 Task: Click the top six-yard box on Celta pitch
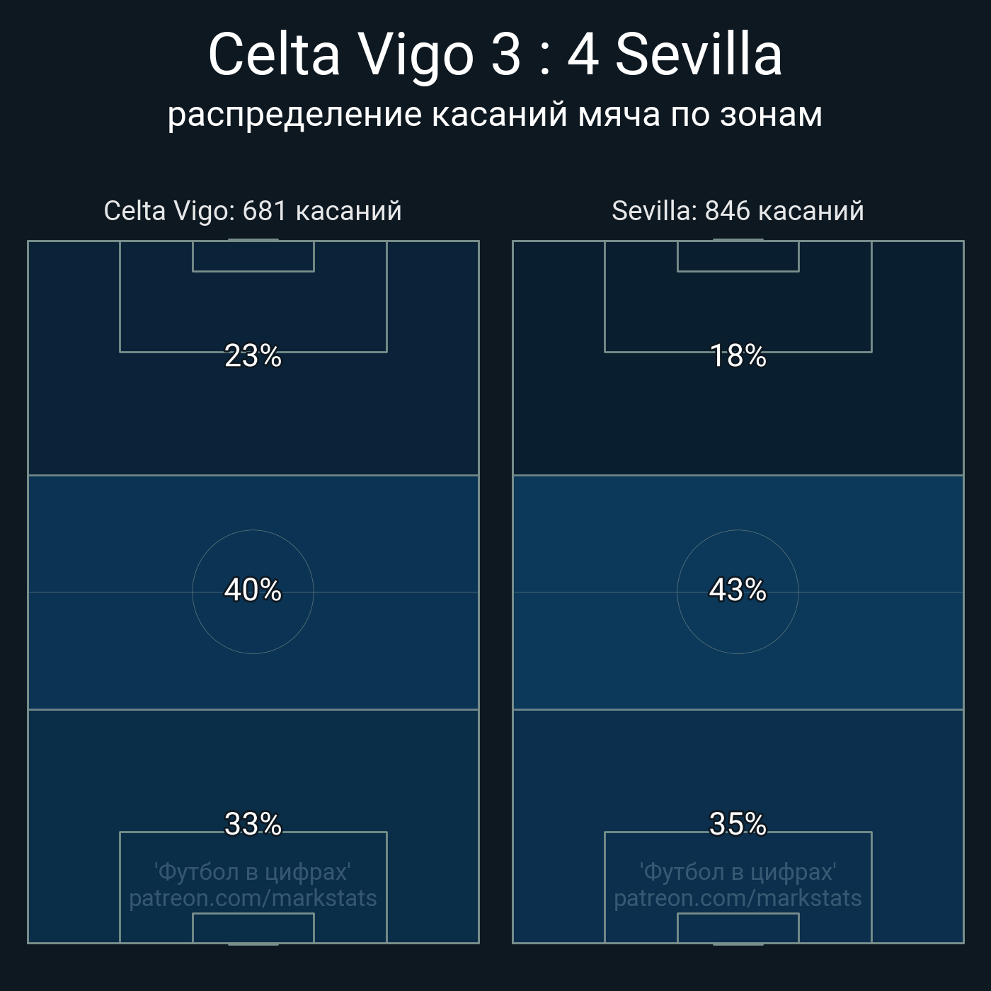(253, 256)
